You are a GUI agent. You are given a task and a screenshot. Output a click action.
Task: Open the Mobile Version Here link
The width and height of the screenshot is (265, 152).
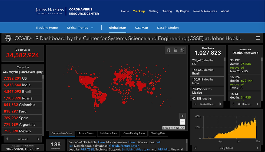[x=131, y=142]
